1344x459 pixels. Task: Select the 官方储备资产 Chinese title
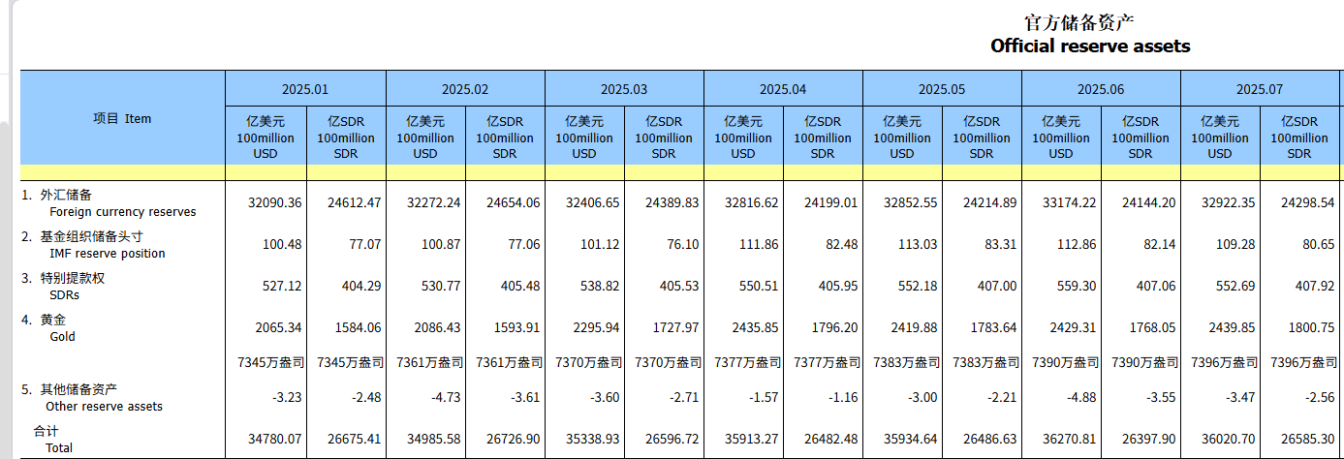pyautogui.click(x=1078, y=22)
